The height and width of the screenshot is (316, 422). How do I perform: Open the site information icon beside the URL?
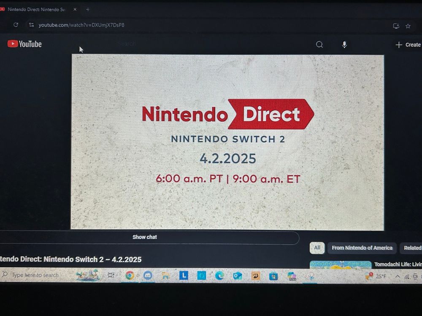pyautogui.click(x=32, y=25)
